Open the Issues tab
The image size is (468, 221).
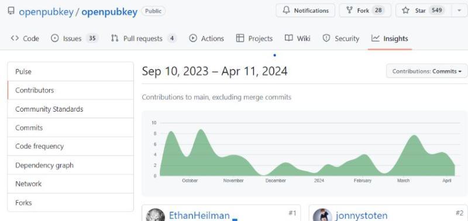point(75,39)
